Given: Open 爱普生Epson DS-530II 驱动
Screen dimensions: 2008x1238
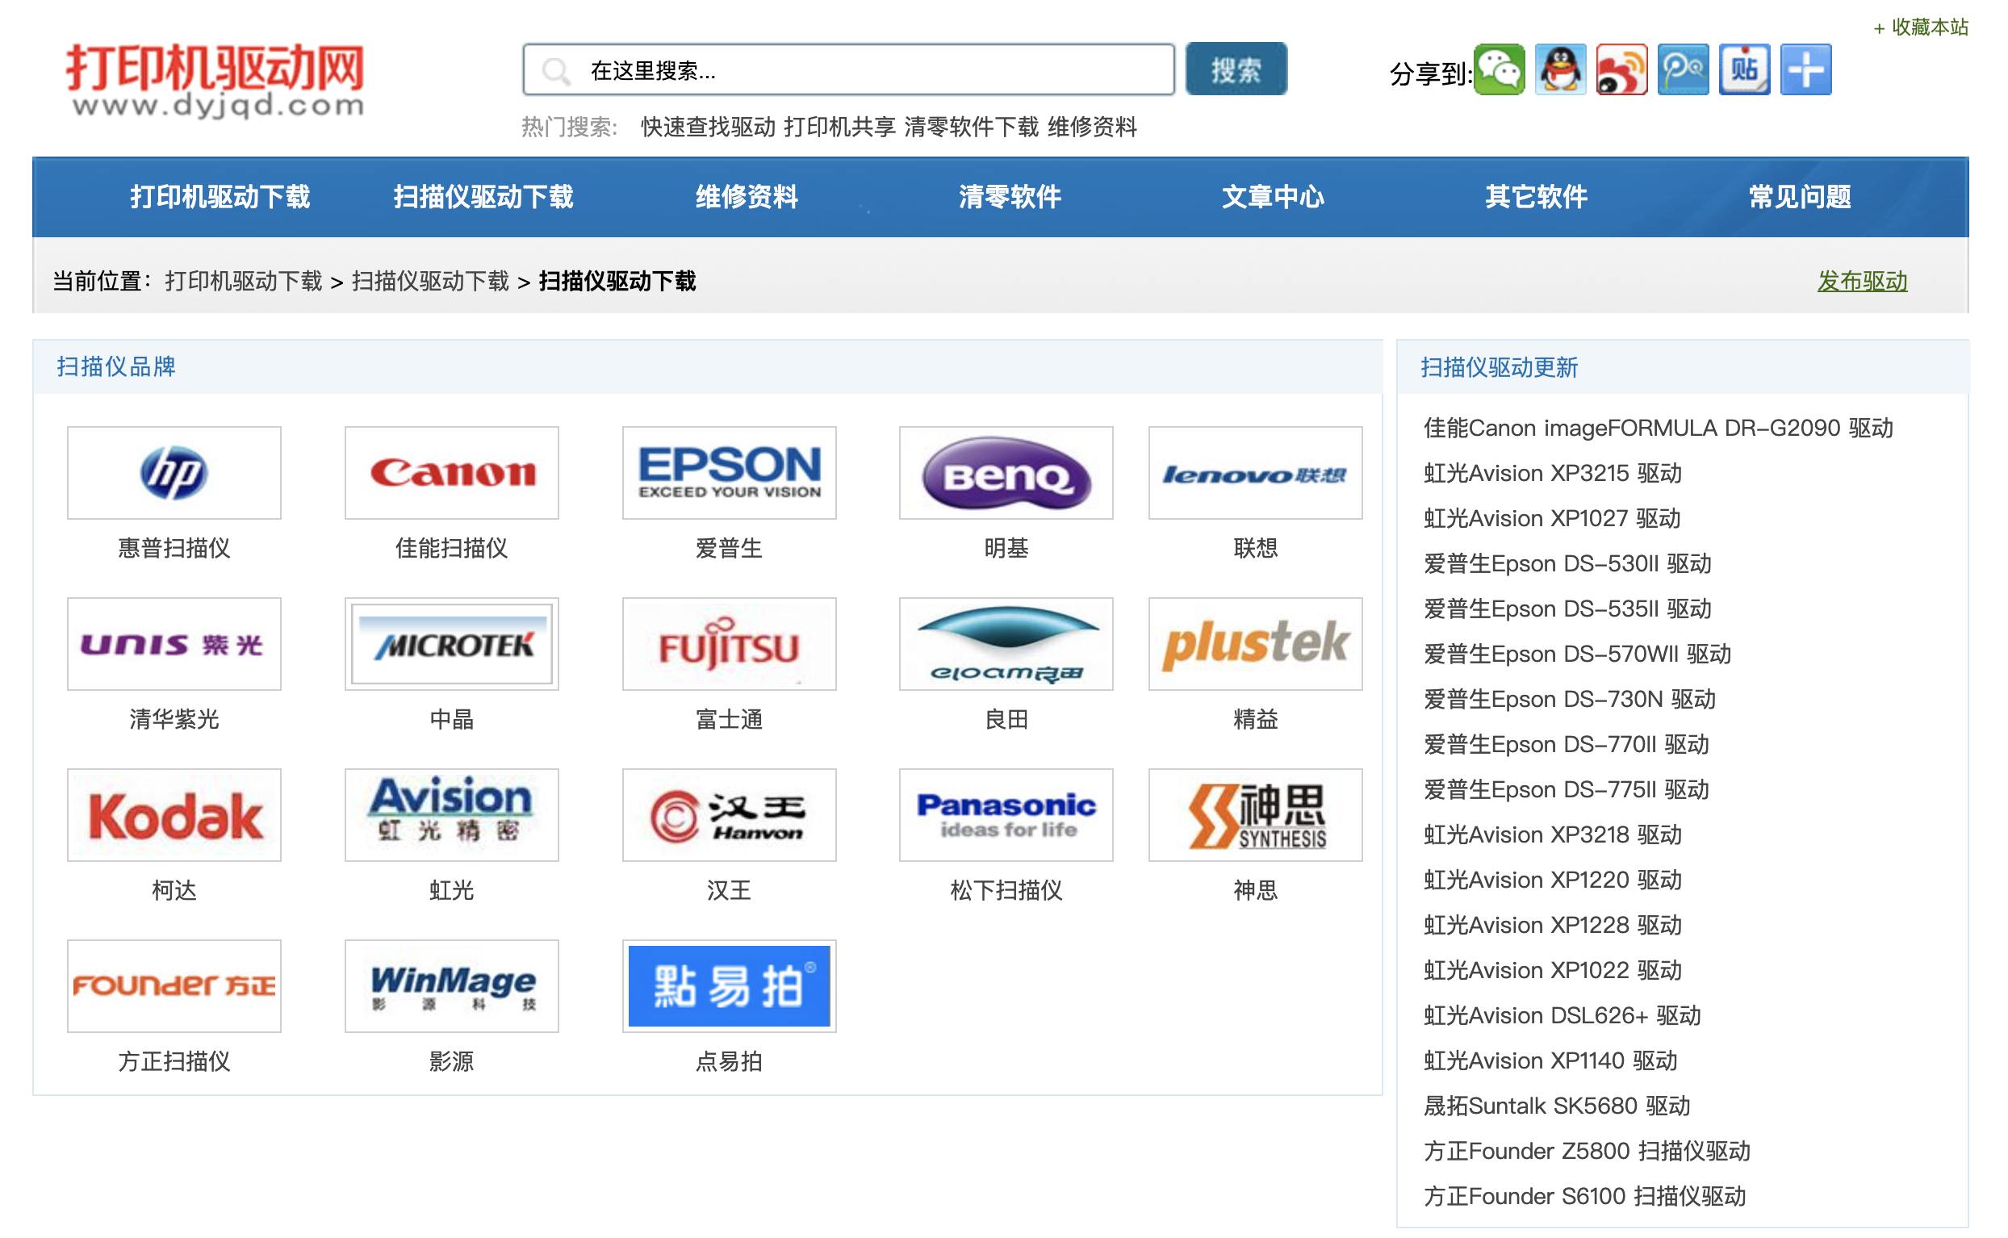Looking at the screenshot, I should pos(1567,563).
